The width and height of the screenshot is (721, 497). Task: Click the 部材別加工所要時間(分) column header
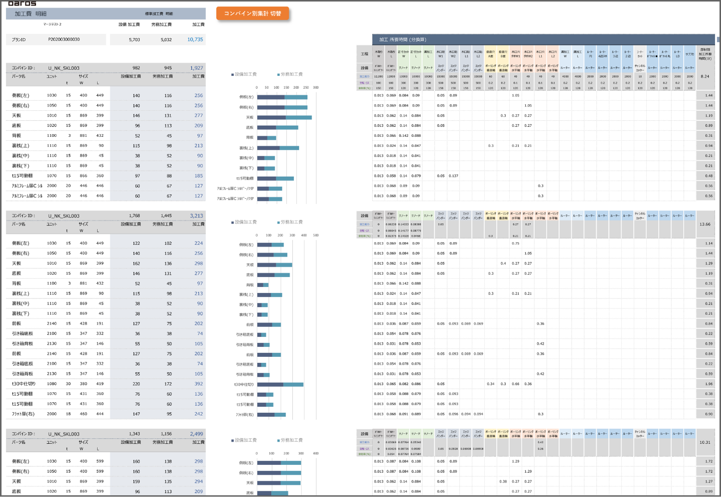(705, 54)
